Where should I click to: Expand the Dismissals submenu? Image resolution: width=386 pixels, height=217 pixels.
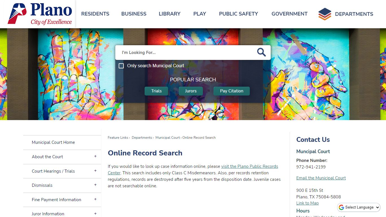(x=95, y=185)
